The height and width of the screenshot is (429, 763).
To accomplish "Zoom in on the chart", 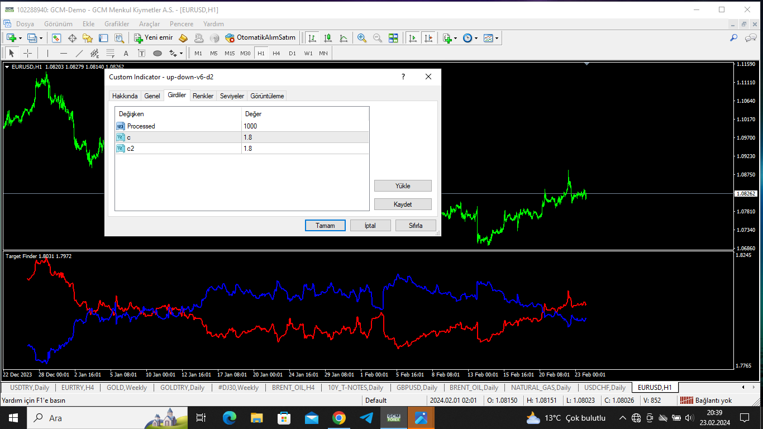I will 362,38.
